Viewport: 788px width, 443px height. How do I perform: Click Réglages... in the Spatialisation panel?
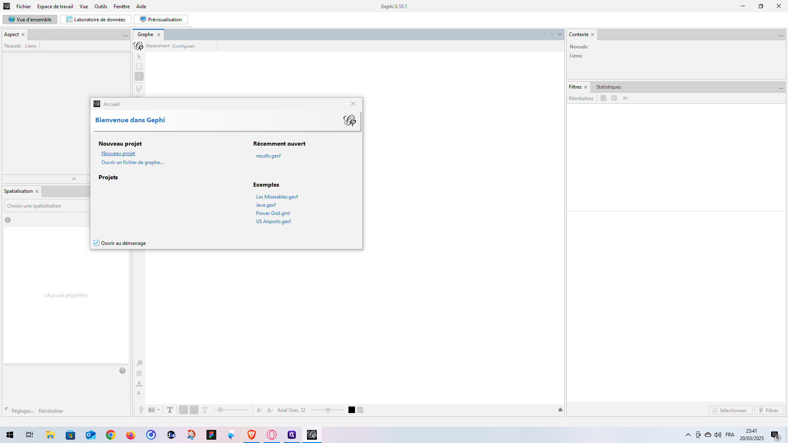tap(23, 411)
